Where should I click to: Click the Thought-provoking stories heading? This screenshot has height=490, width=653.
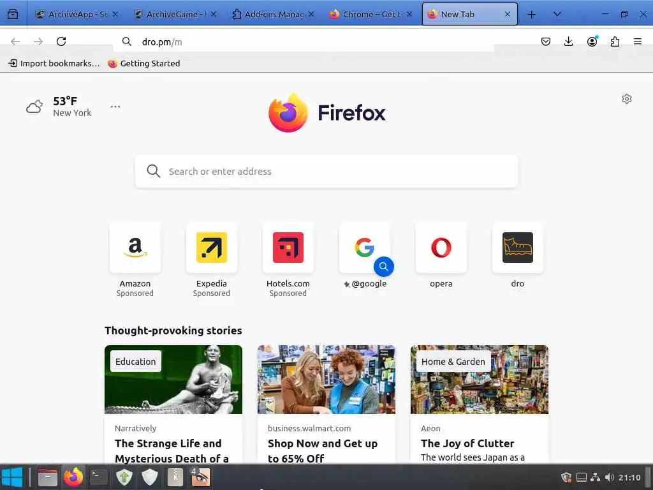[173, 330]
